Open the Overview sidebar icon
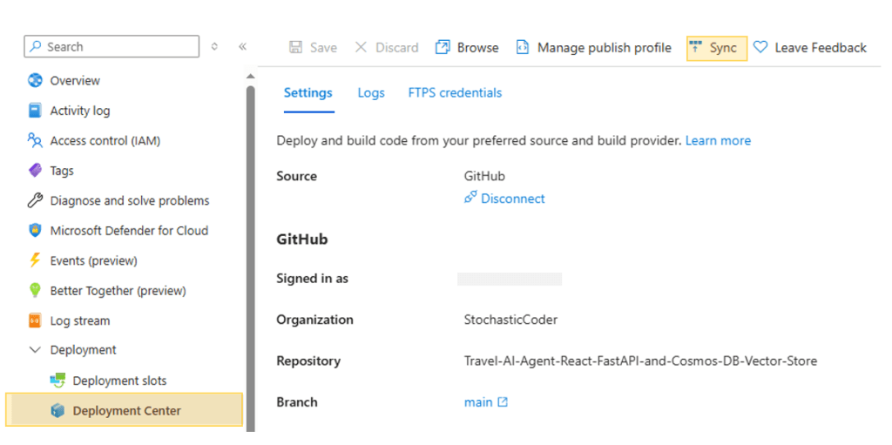892x445 pixels. tap(35, 81)
